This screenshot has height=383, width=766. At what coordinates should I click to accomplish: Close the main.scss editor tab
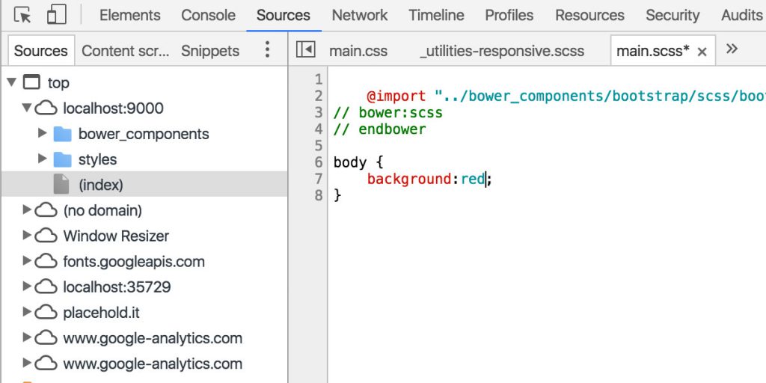click(x=702, y=52)
